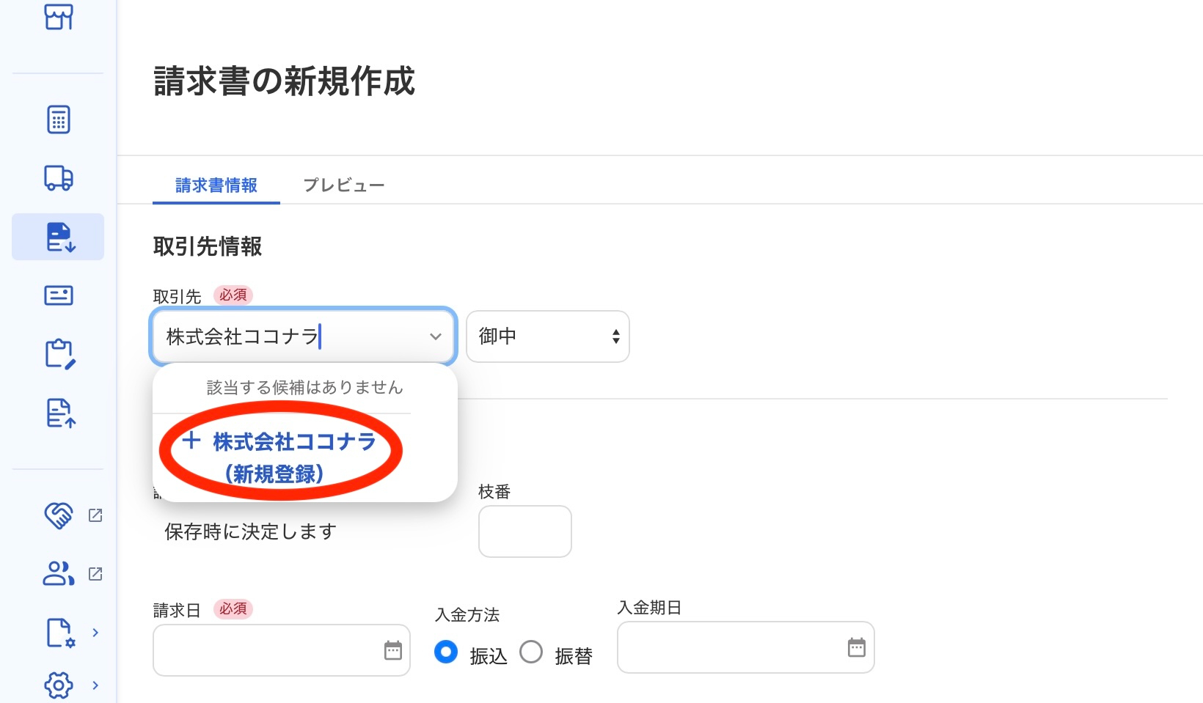Click the card-shaped sidebar icon
Viewport: 1203px width, 703px height.
pos(59,295)
